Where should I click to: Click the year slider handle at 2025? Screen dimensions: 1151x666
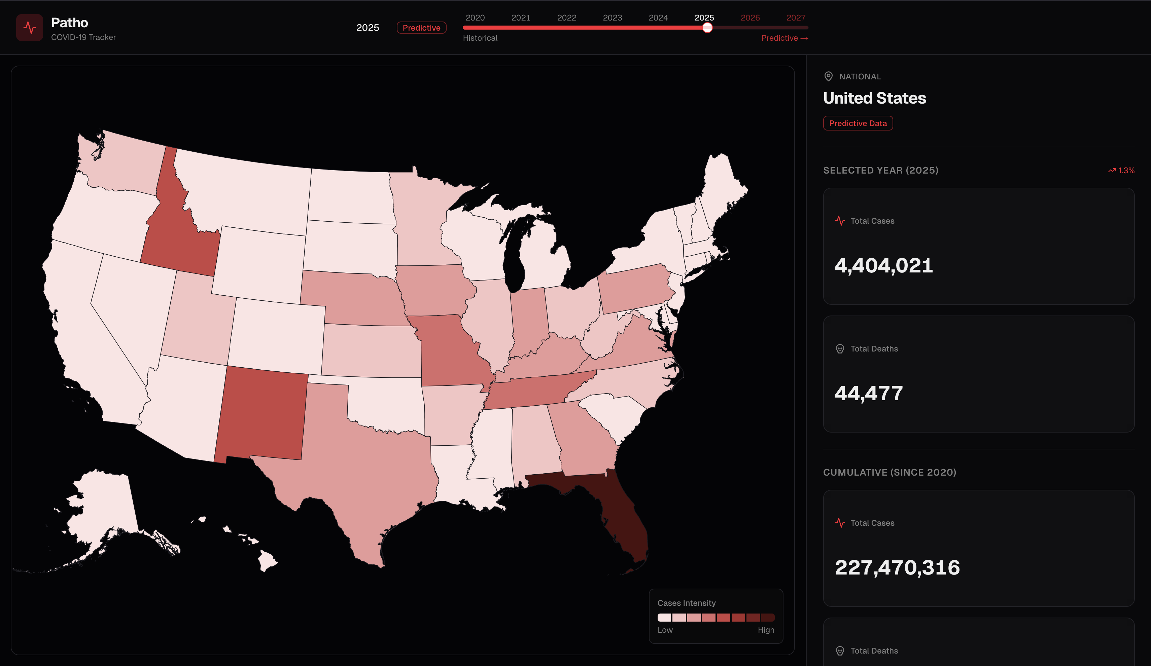(707, 28)
